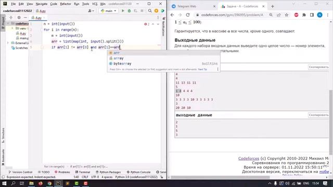Collapse the codeforces project root node

(x=8, y=23)
